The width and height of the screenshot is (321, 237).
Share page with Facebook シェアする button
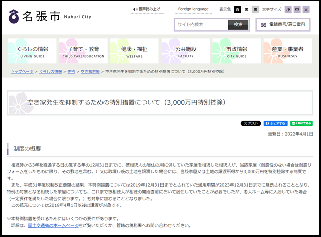coord(275,123)
